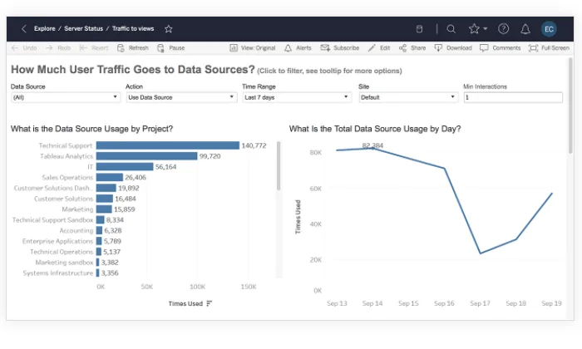Click the dashboard title about Data Sources
Viewport: 582px width, 349px height.
133,69
